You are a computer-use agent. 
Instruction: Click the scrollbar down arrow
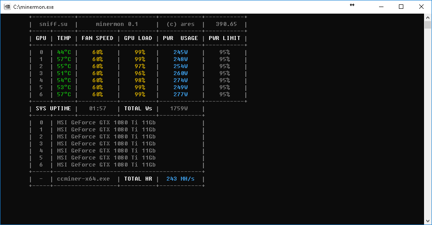[428, 221]
